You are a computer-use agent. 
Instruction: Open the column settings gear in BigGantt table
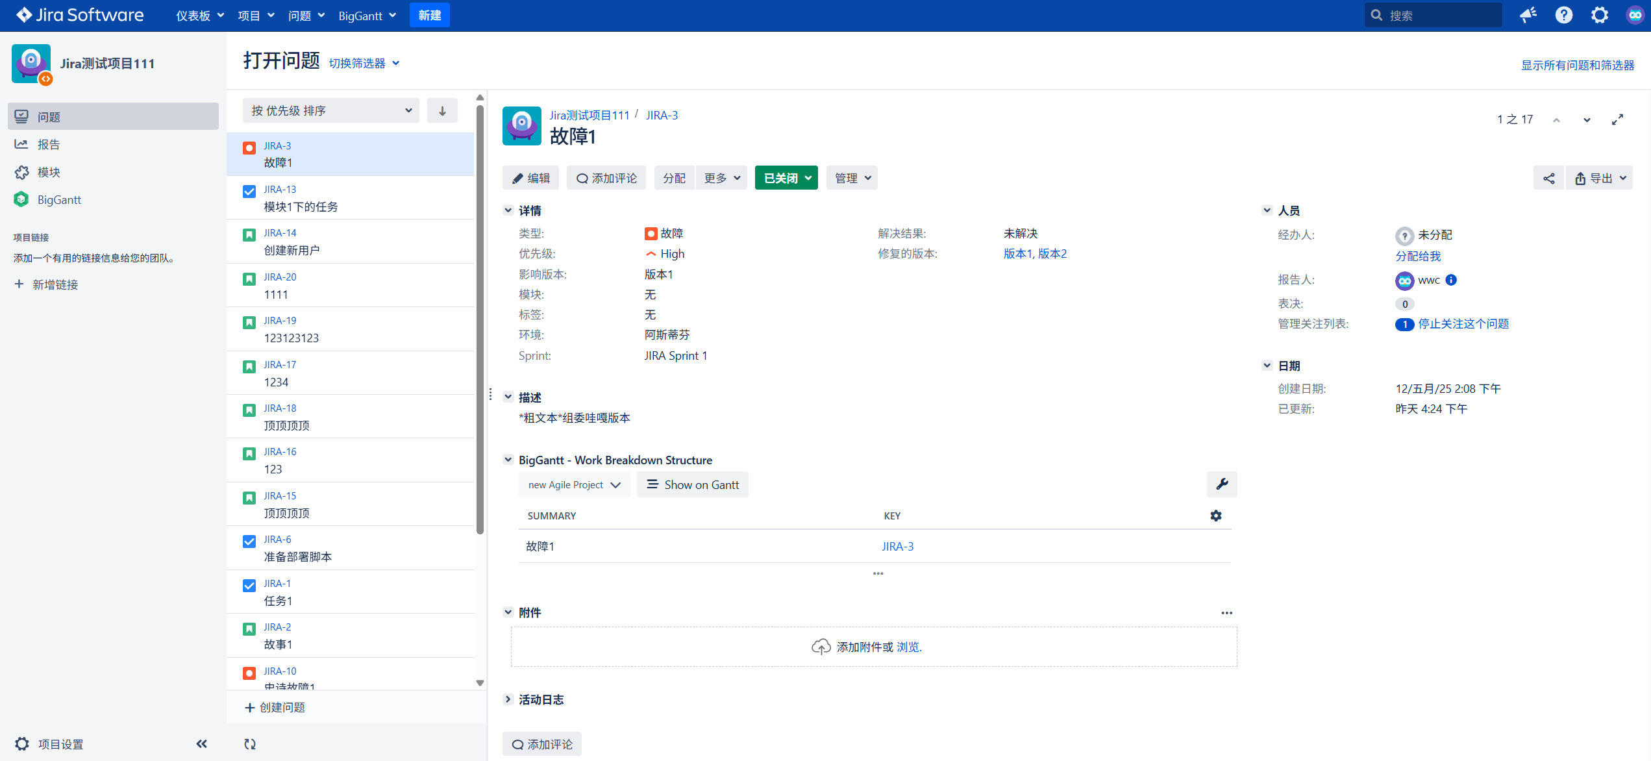1216,516
